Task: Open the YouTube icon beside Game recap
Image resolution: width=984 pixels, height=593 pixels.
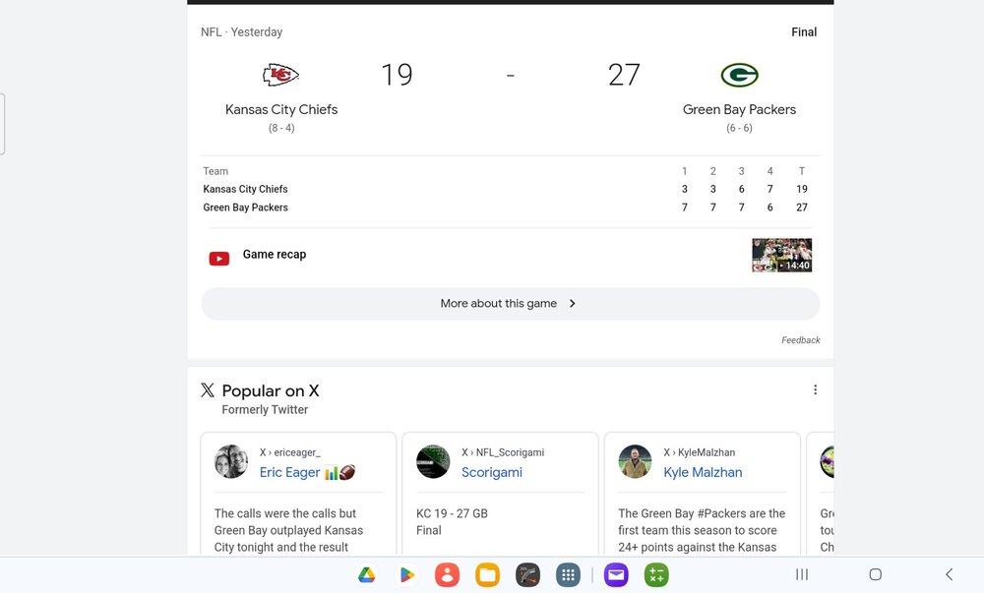Action: (219, 259)
